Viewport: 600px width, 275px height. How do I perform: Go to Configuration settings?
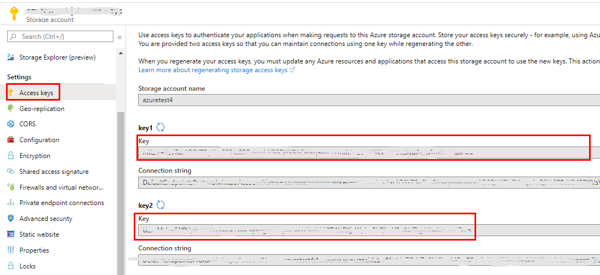click(x=39, y=140)
